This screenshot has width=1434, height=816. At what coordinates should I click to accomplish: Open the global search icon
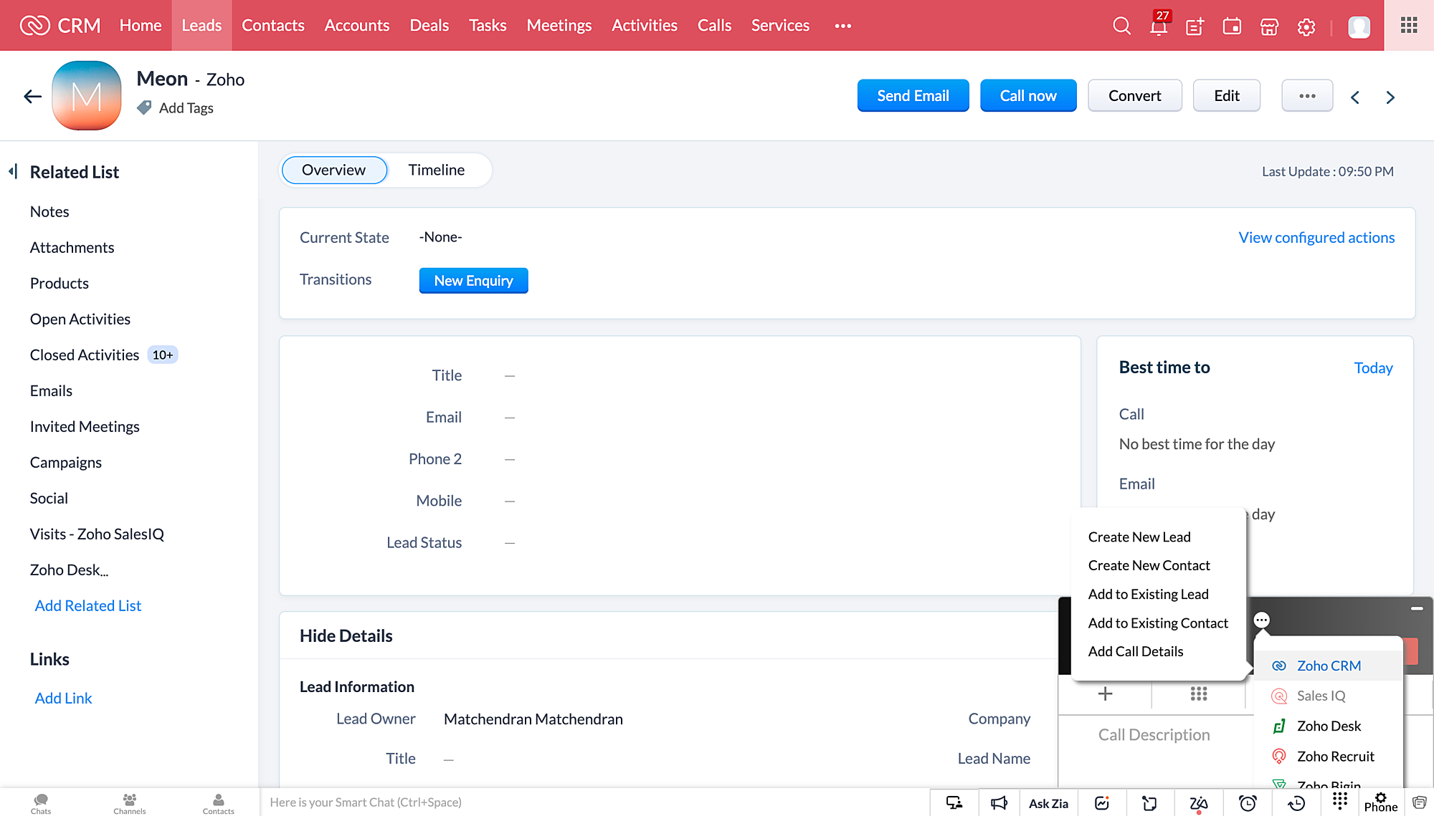pyautogui.click(x=1121, y=26)
